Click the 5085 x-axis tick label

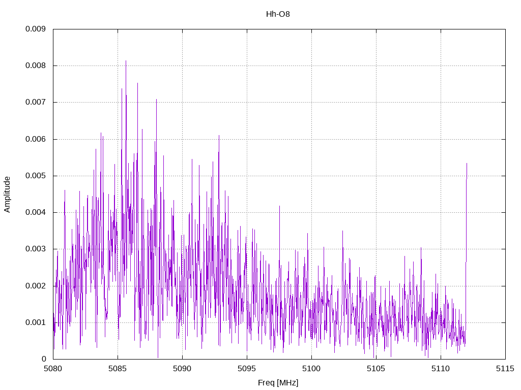click(118, 369)
